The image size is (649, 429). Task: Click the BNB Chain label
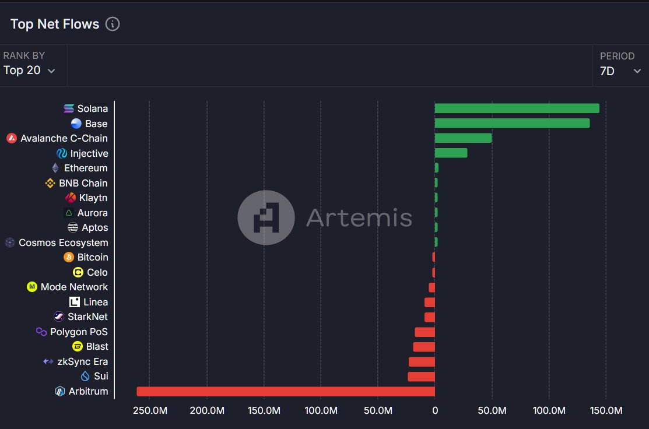tap(83, 183)
